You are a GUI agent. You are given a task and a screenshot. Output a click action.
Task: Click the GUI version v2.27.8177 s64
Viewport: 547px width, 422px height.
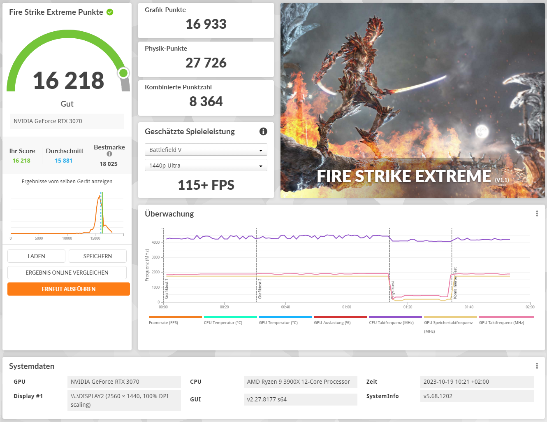click(x=301, y=399)
